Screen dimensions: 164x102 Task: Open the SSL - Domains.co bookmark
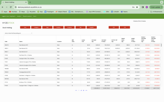point(77,12)
